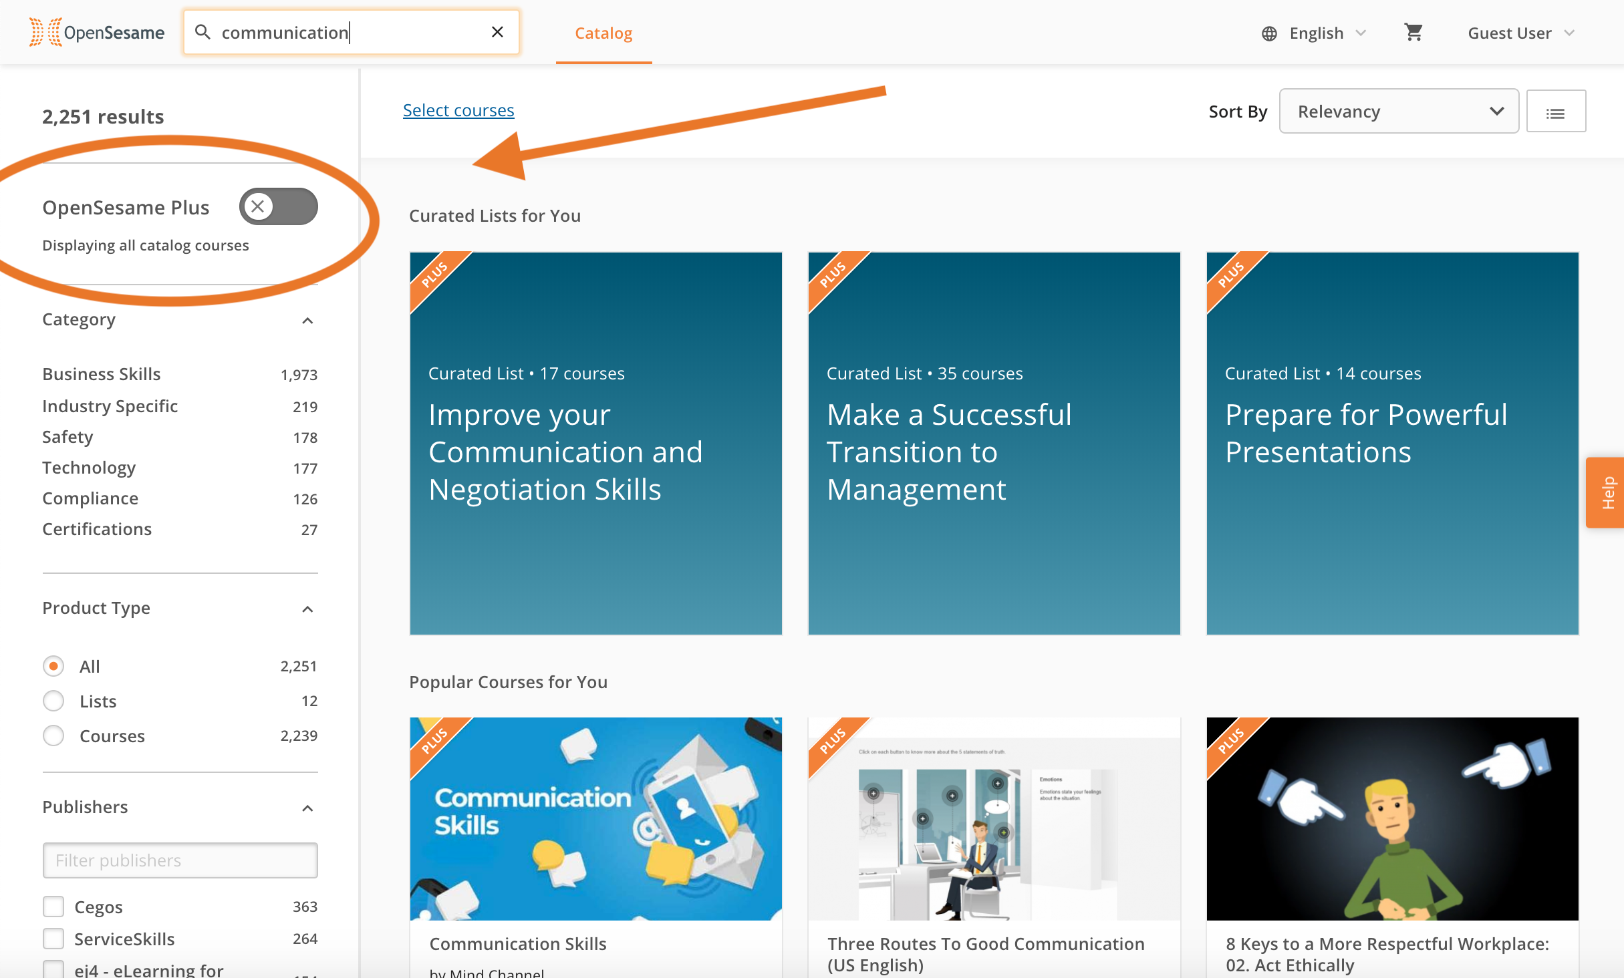Screen dimensions: 1624x978
Task: Click 8 Keys to a More Respectful Workplace title
Action: (1387, 955)
